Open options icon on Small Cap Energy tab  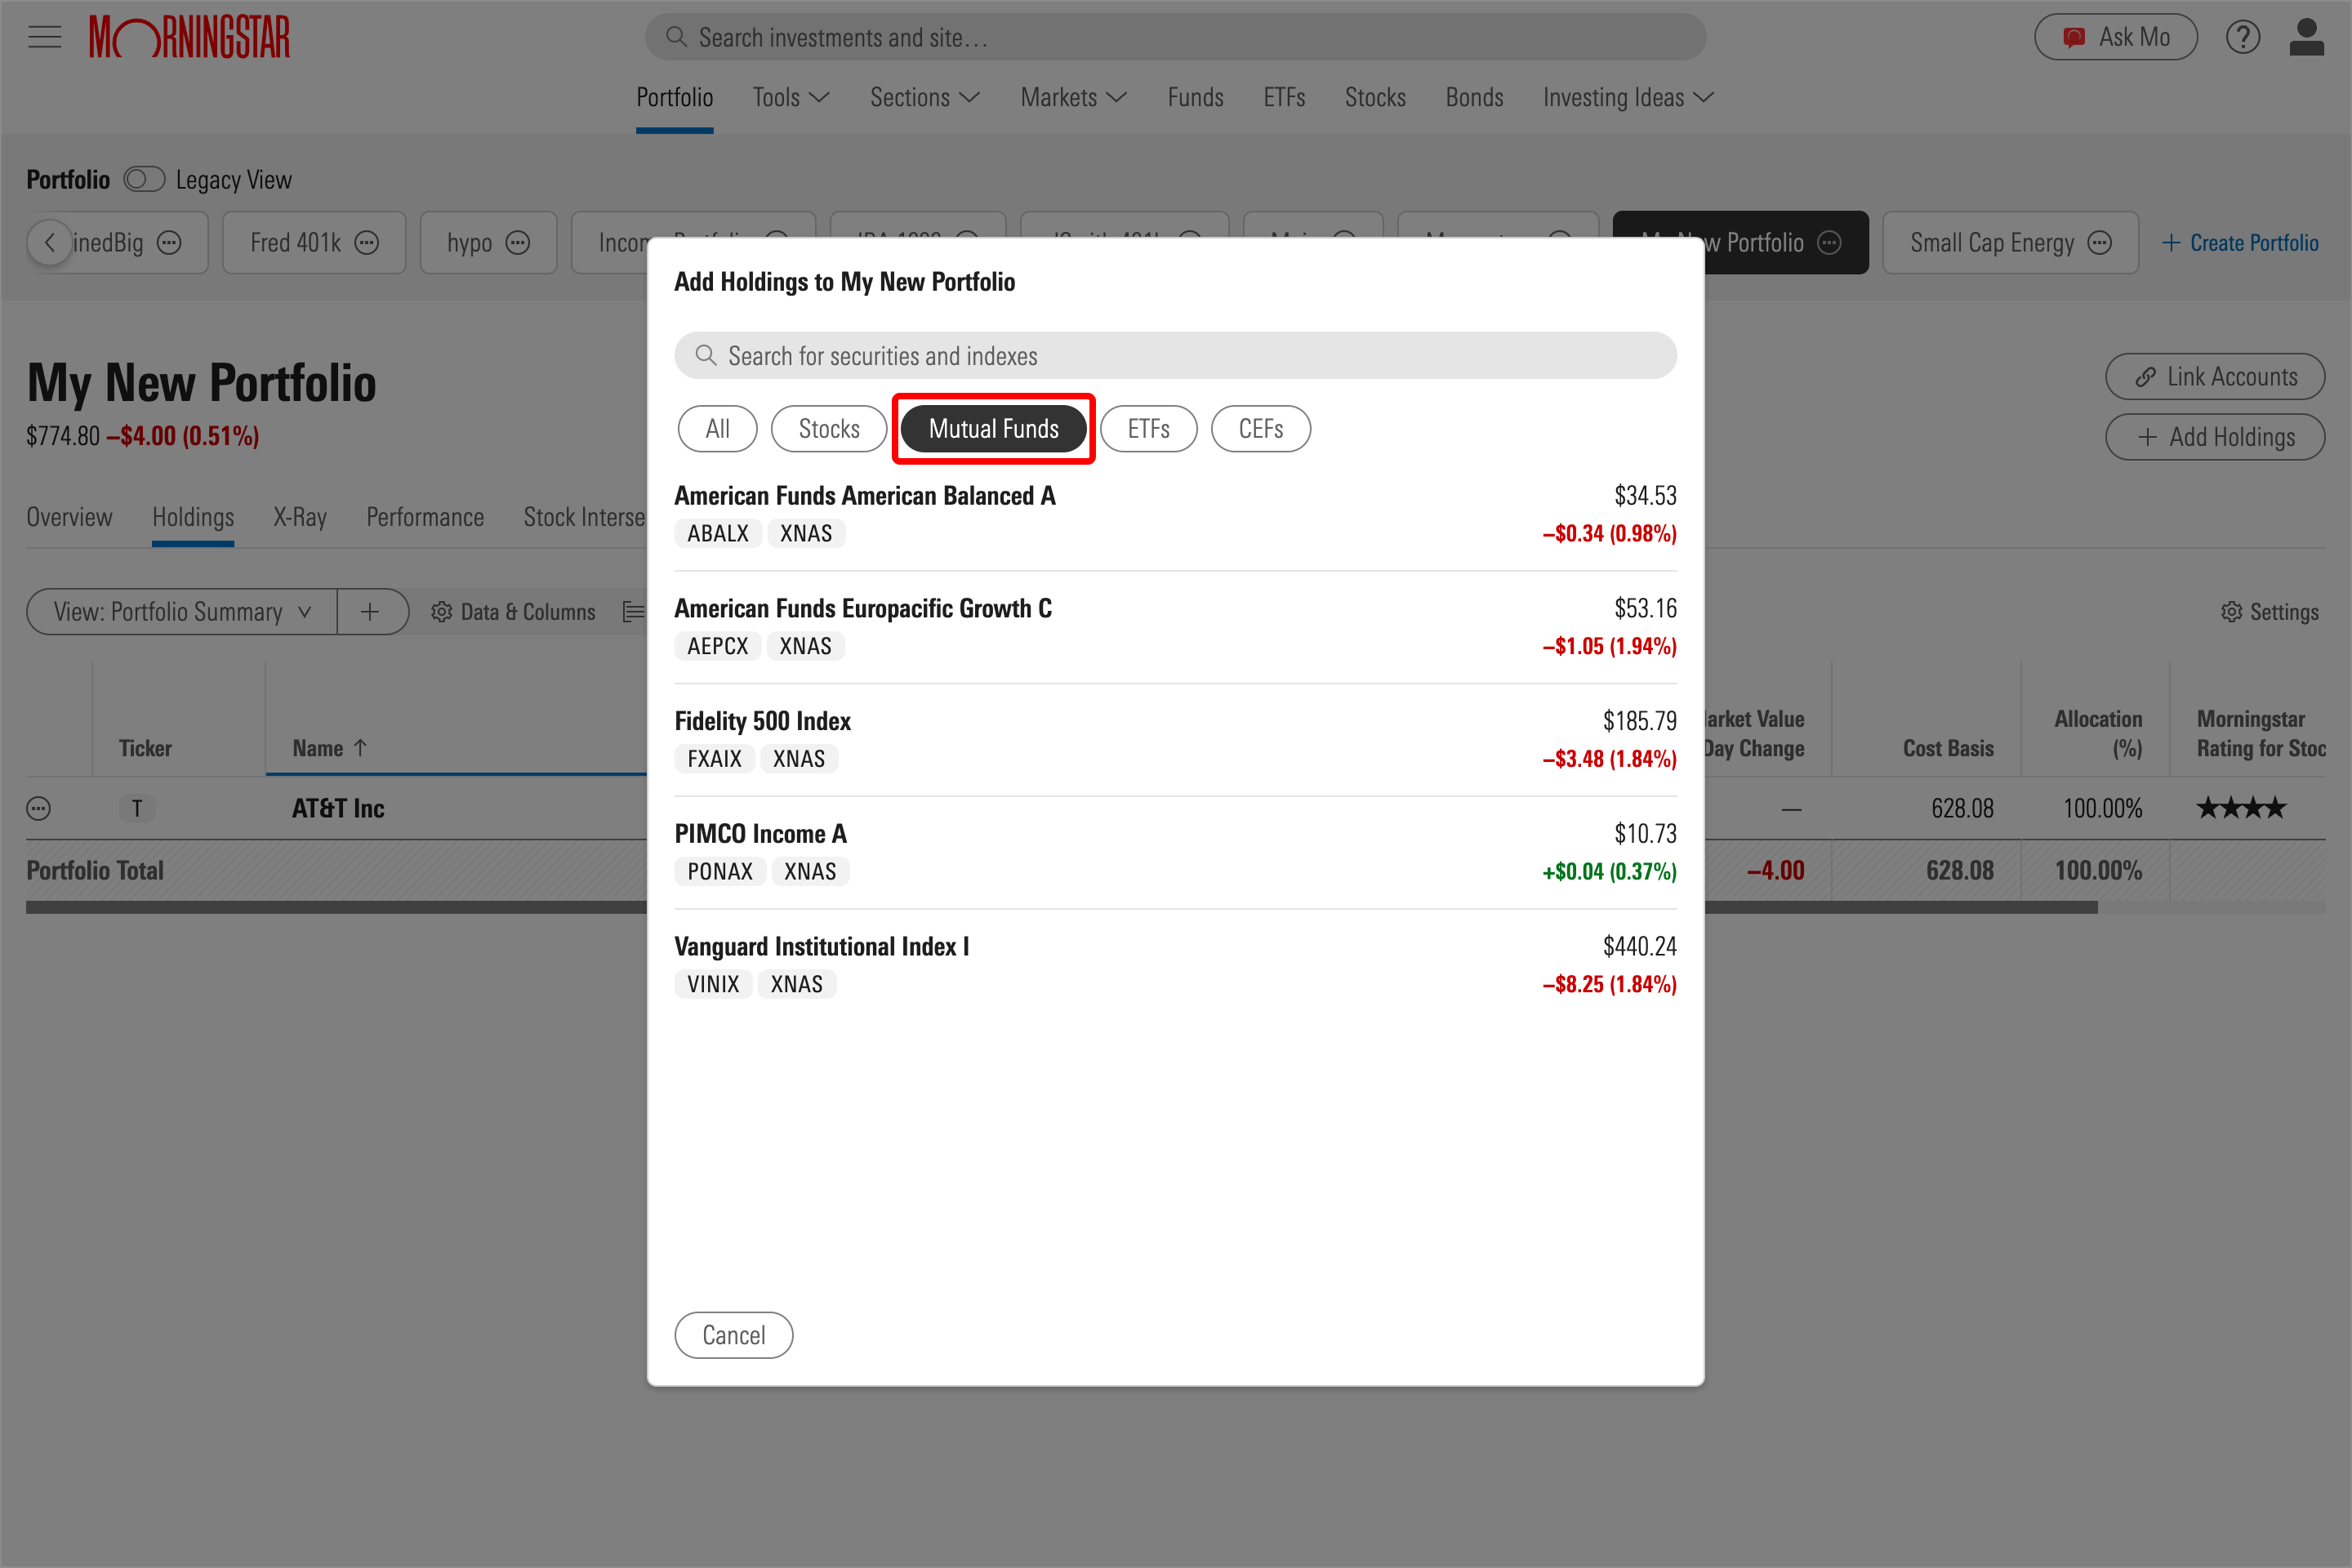[x=2100, y=243]
